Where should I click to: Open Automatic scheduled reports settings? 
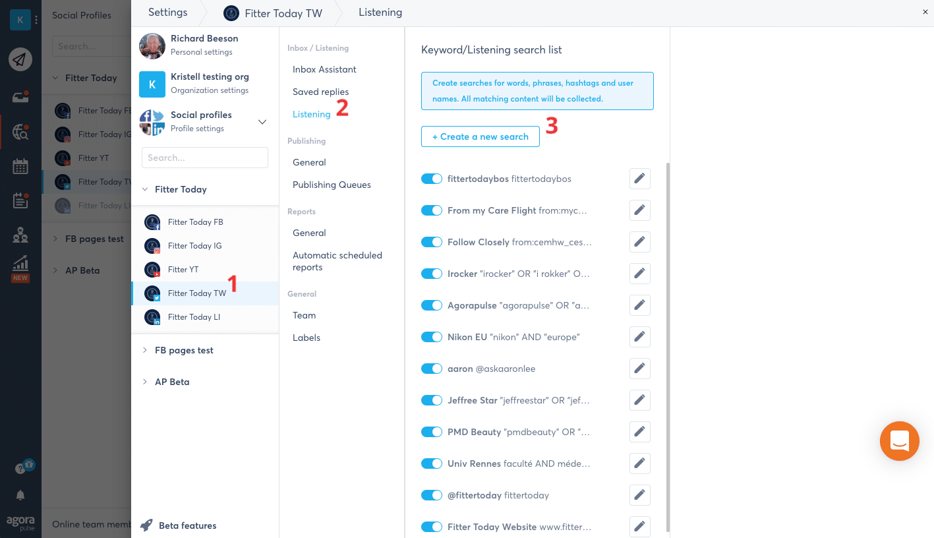(x=337, y=261)
